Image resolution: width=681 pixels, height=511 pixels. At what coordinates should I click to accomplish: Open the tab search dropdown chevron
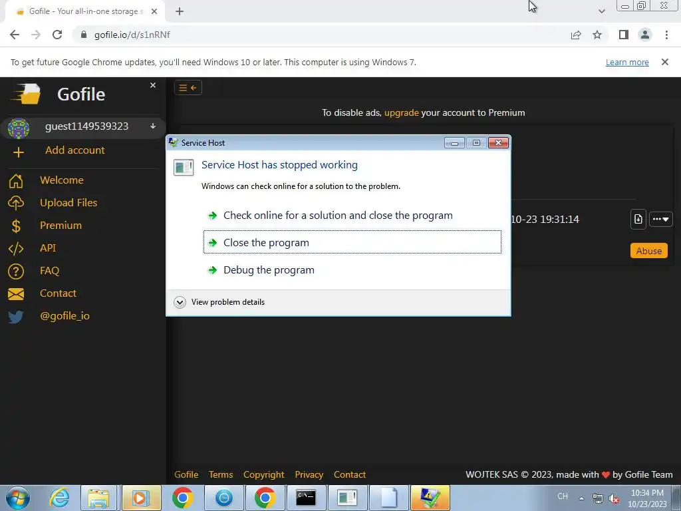(x=601, y=11)
